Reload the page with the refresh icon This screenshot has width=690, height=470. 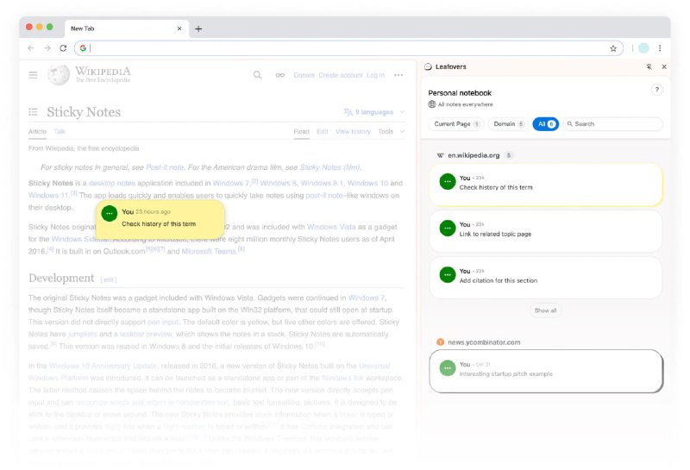tap(63, 48)
